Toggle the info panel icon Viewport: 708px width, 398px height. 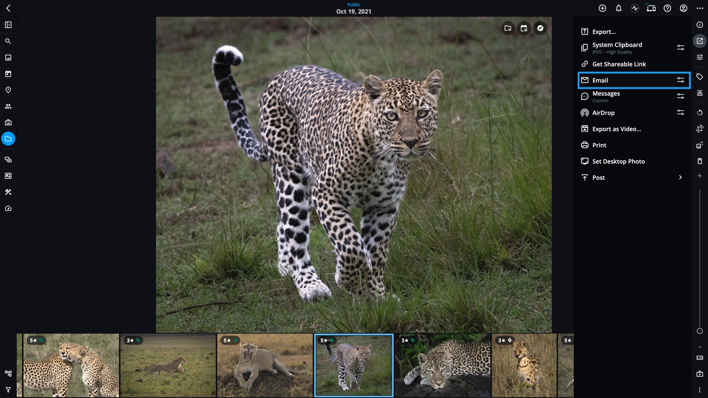700,25
